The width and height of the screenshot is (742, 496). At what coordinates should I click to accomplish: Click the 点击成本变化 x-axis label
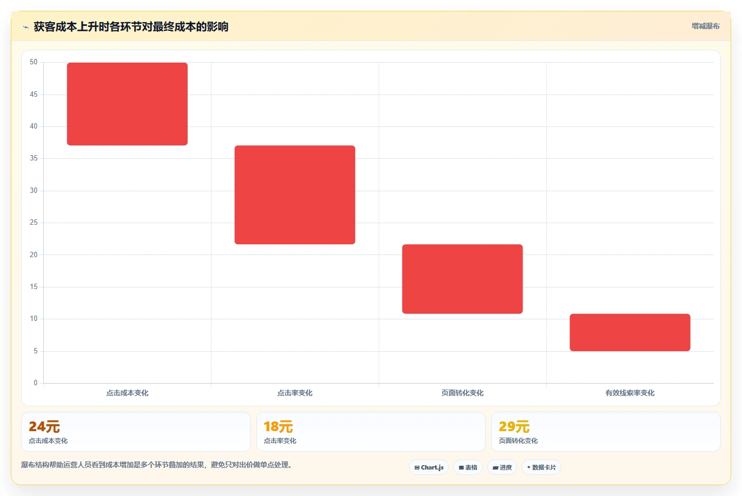(x=127, y=393)
